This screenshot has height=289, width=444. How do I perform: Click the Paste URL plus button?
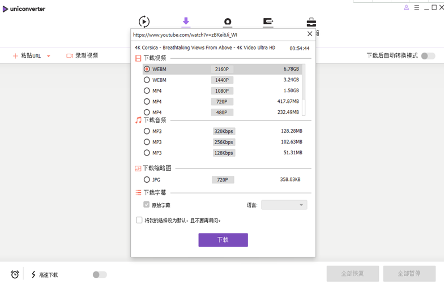point(15,55)
